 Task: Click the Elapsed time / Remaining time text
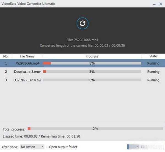[41, 136]
